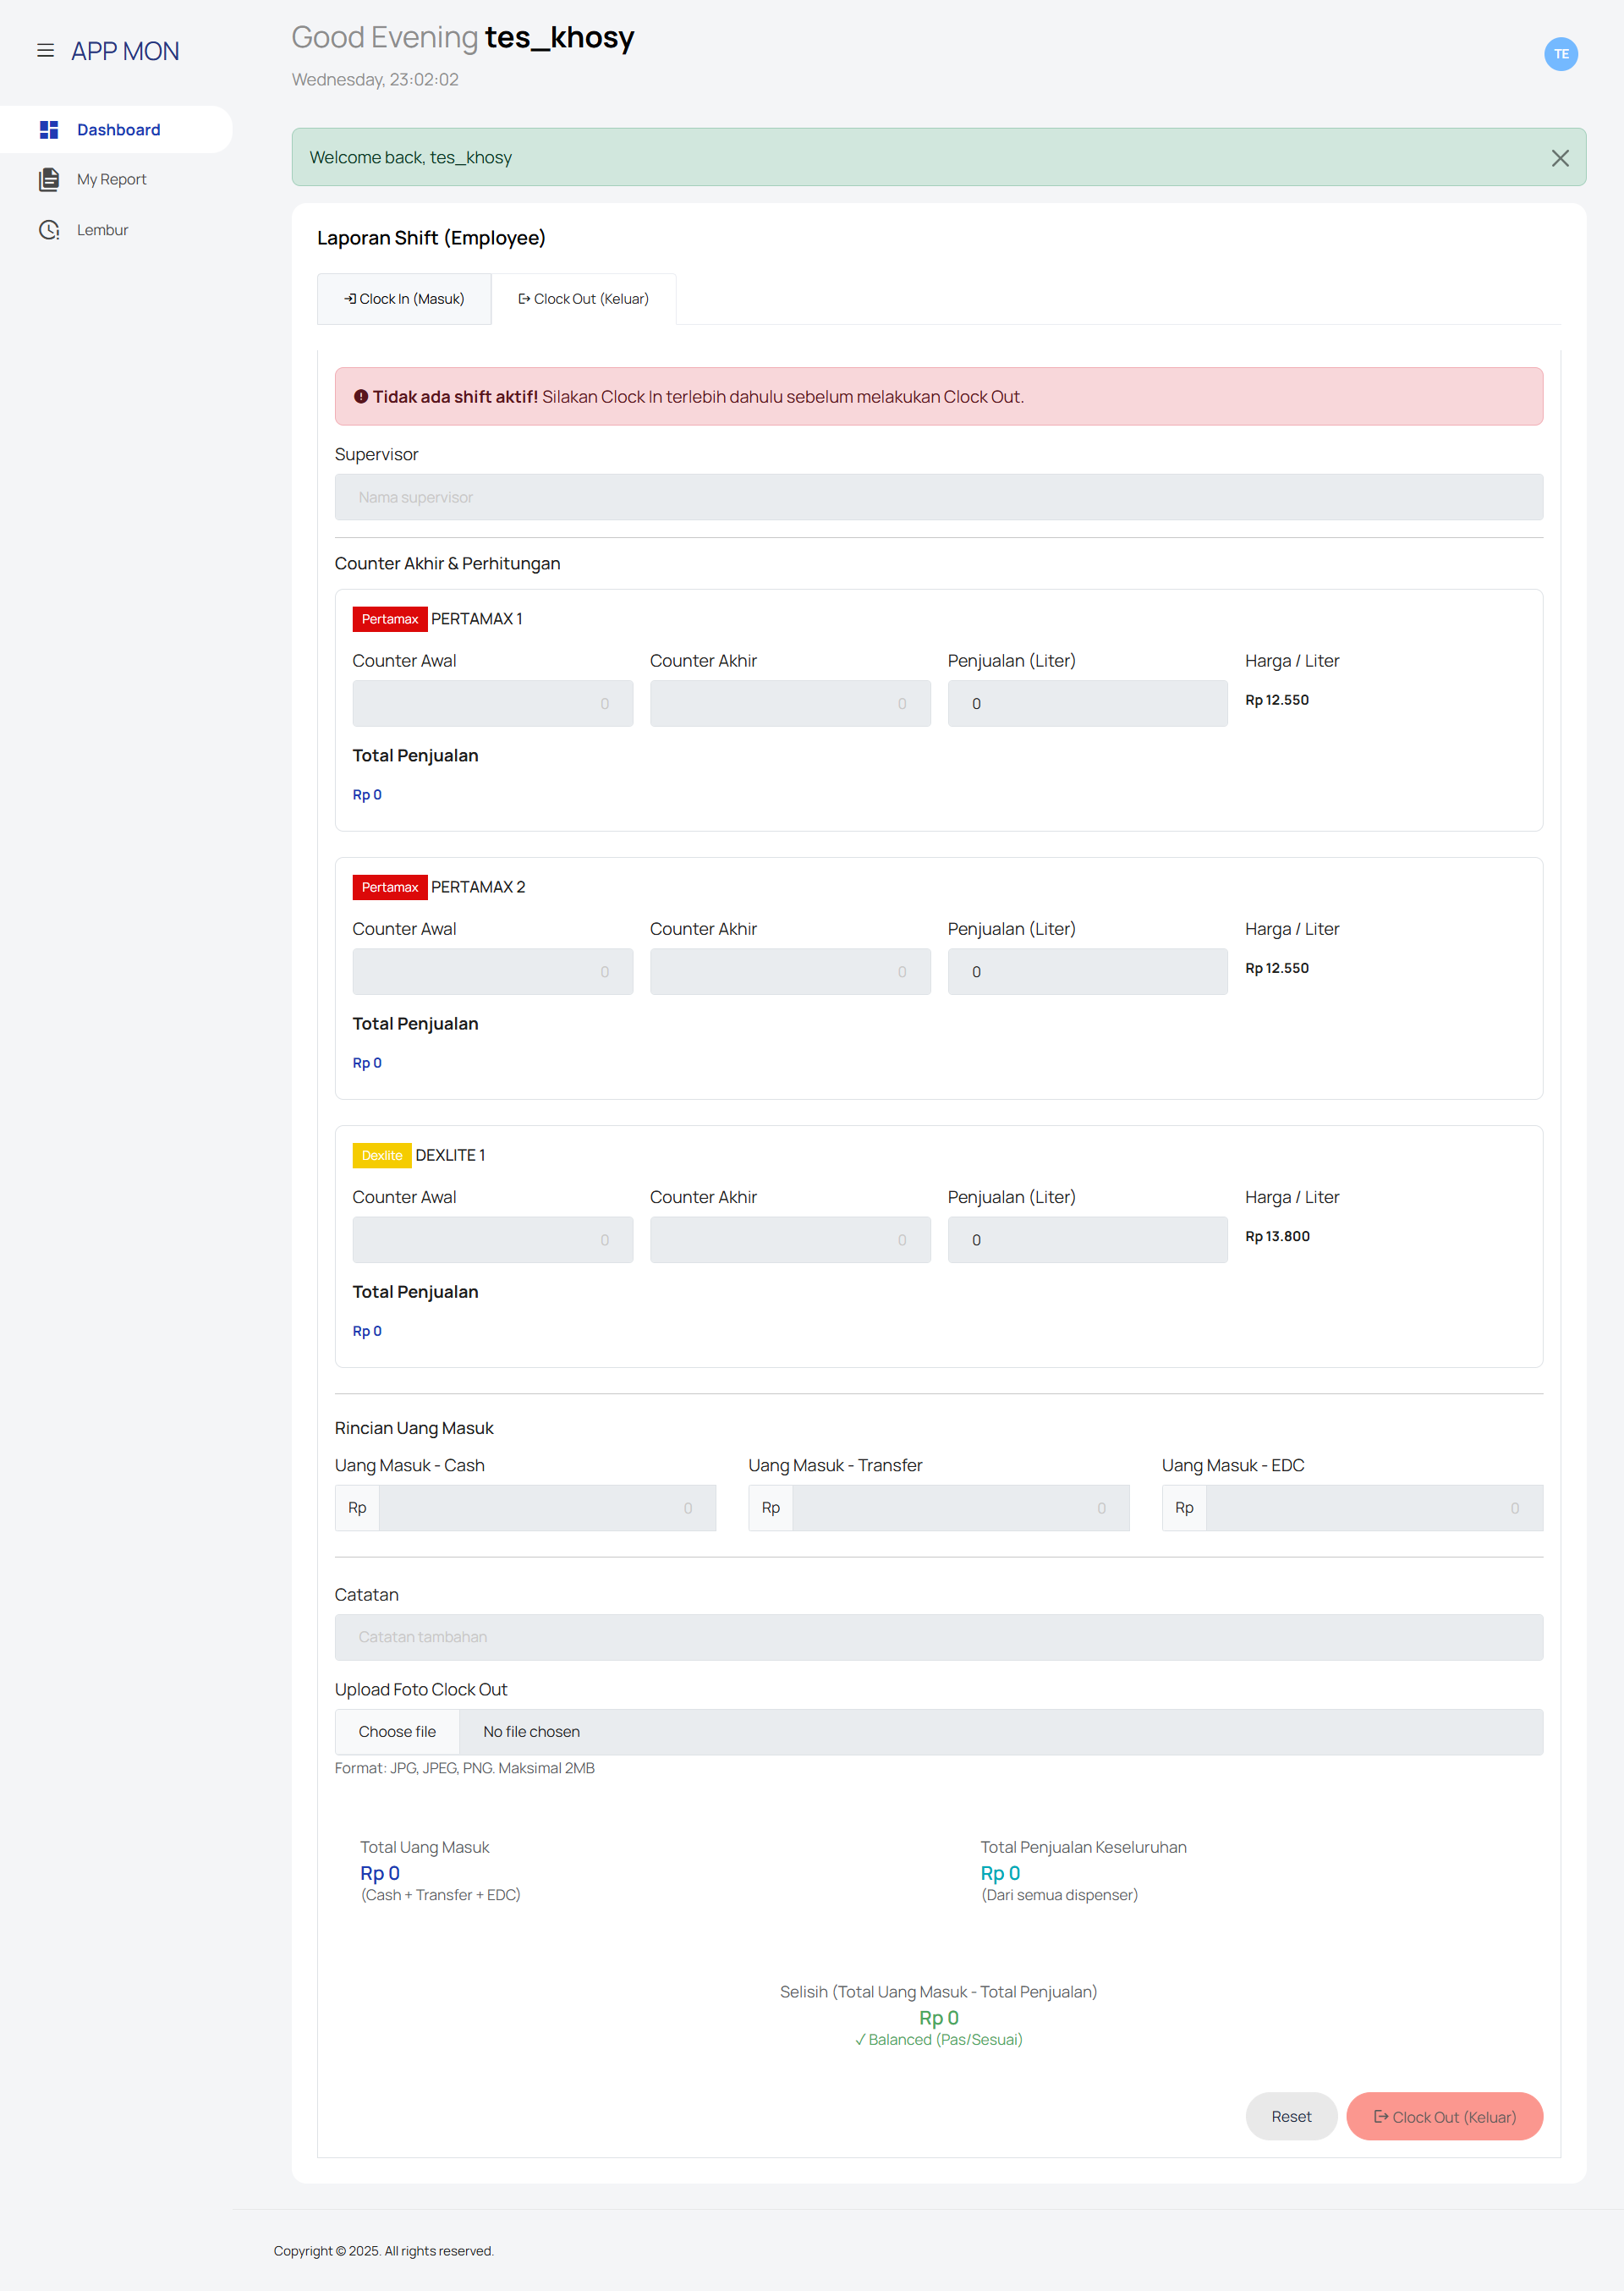
Task: Click Uang Masuk Transfer input
Action: point(960,1508)
